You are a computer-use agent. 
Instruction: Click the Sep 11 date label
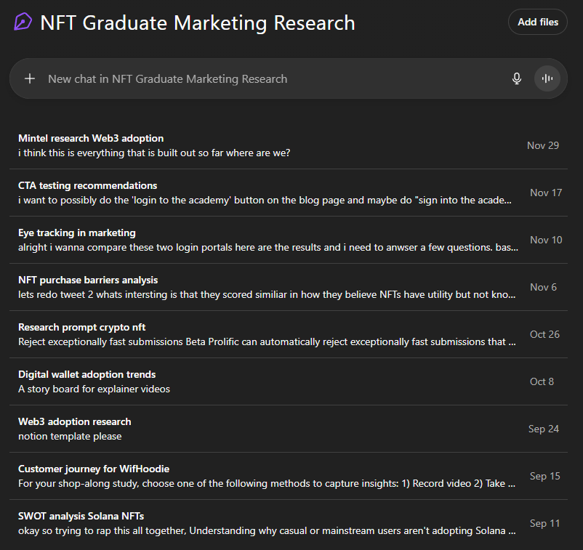(544, 522)
